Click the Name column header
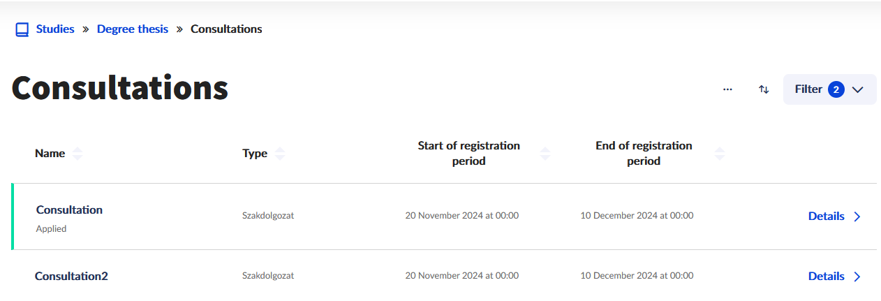881x301 pixels. pyautogui.click(x=50, y=154)
